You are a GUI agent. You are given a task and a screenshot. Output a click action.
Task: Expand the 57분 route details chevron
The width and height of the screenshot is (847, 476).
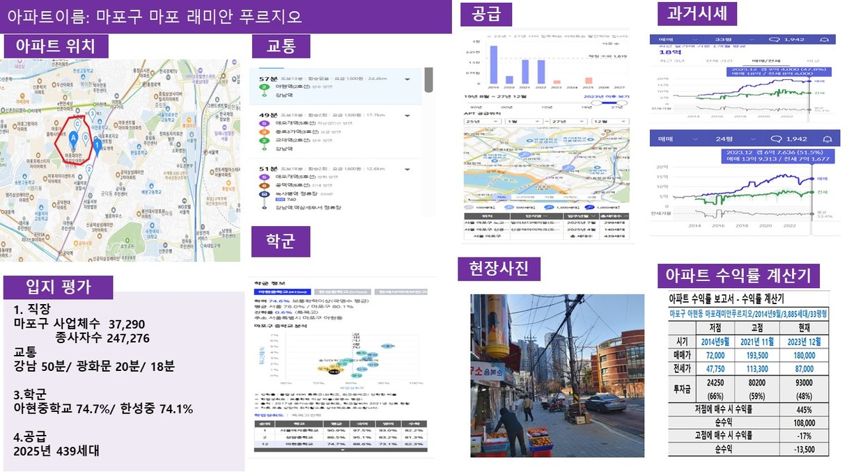point(407,79)
